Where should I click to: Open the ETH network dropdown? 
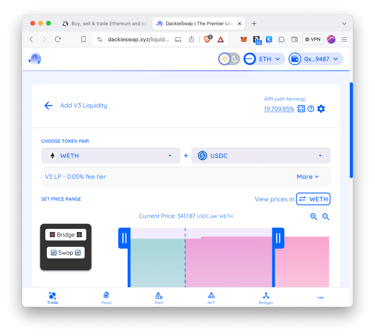click(x=264, y=59)
